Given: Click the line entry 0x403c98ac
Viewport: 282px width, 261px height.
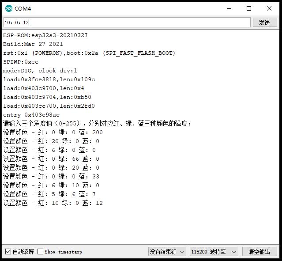Looking at the screenshot, I should [x=31, y=115].
